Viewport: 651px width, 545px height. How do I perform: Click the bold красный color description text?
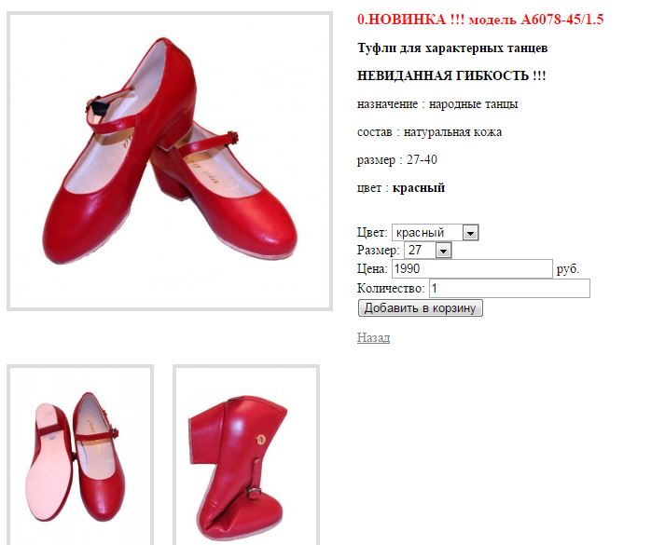pos(419,187)
